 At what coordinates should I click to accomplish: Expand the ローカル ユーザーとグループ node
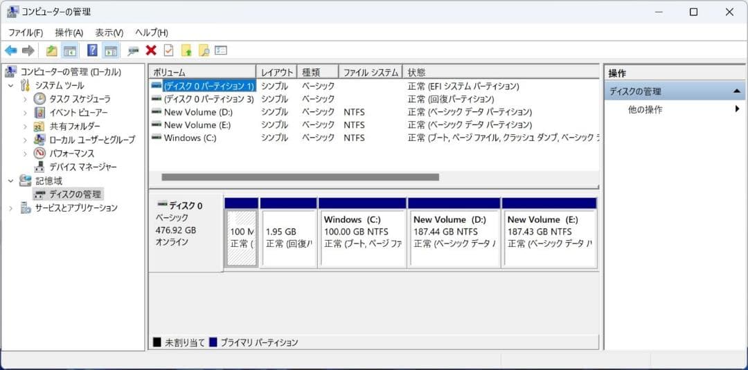click(x=26, y=140)
